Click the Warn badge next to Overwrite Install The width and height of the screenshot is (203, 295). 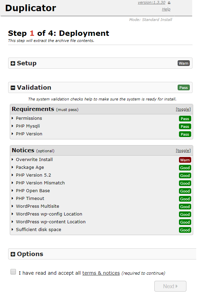pos(185,160)
